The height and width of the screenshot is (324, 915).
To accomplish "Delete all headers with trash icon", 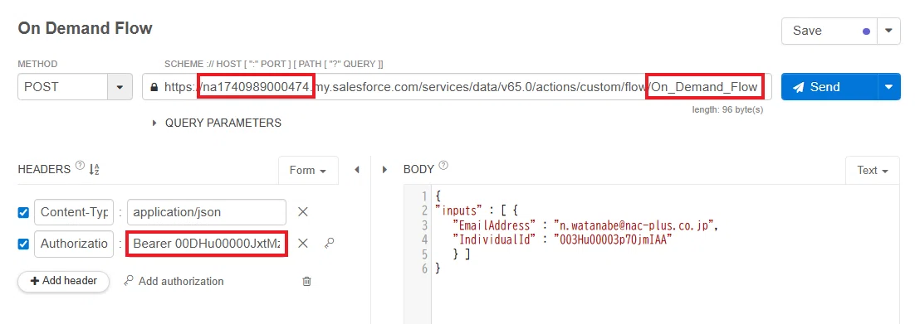I will click(x=306, y=282).
